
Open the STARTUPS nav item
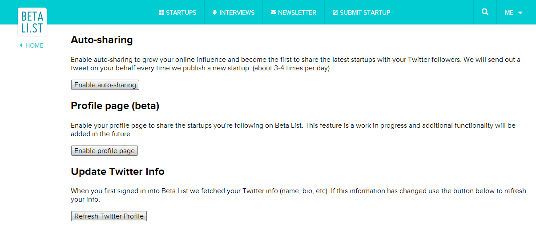point(181,12)
